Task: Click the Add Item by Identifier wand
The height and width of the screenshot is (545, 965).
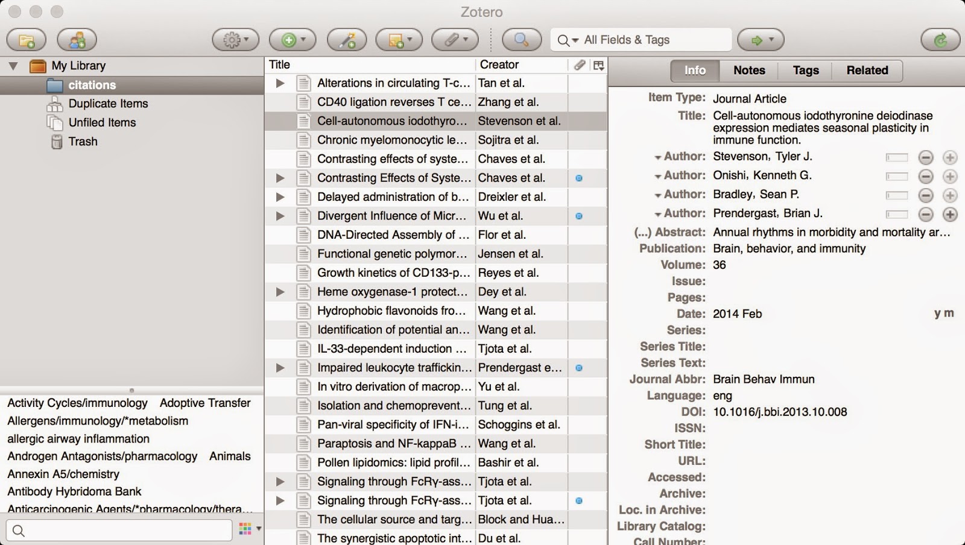Action: pos(347,40)
